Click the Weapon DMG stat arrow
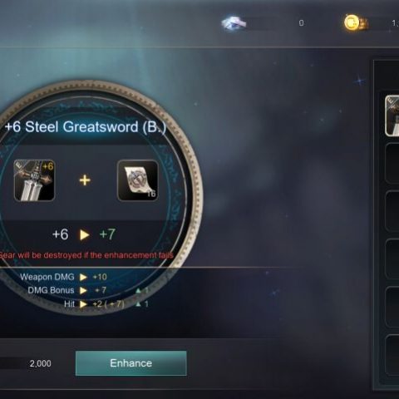The image size is (399, 399). pyautogui.click(x=83, y=277)
